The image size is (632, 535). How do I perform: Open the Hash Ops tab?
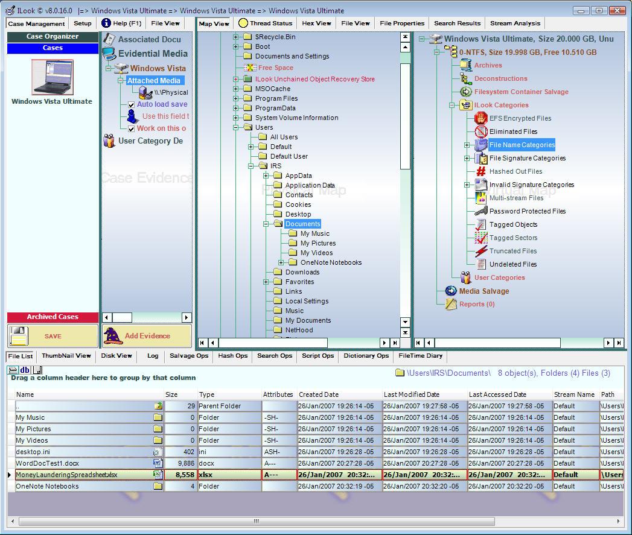(x=232, y=356)
